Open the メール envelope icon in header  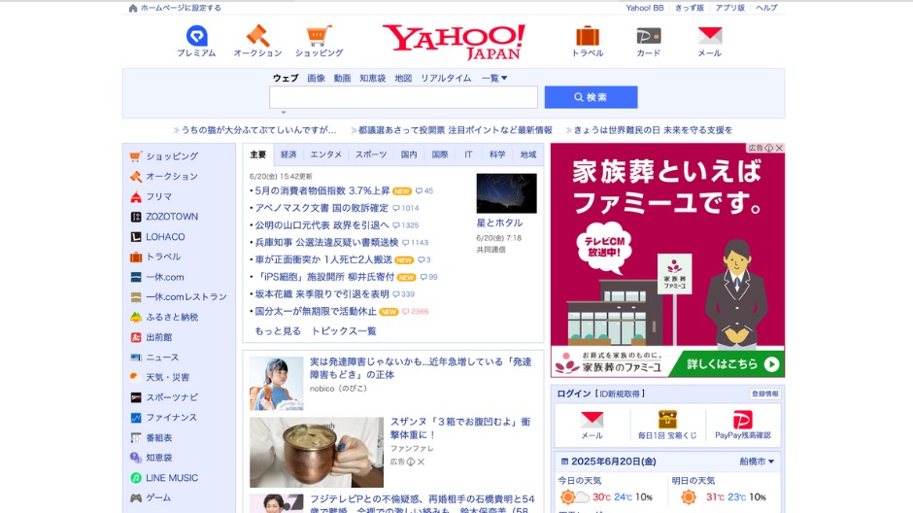710,36
